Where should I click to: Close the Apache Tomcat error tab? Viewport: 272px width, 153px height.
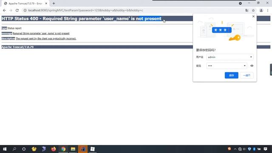point(46,3)
